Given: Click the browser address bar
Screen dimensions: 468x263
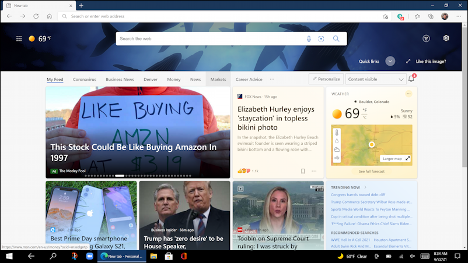Looking at the screenshot, I should pos(224,16).
